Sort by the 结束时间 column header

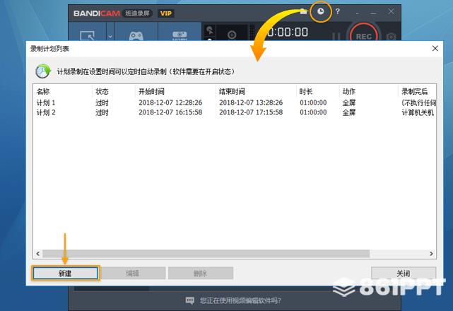pos(232,92)
